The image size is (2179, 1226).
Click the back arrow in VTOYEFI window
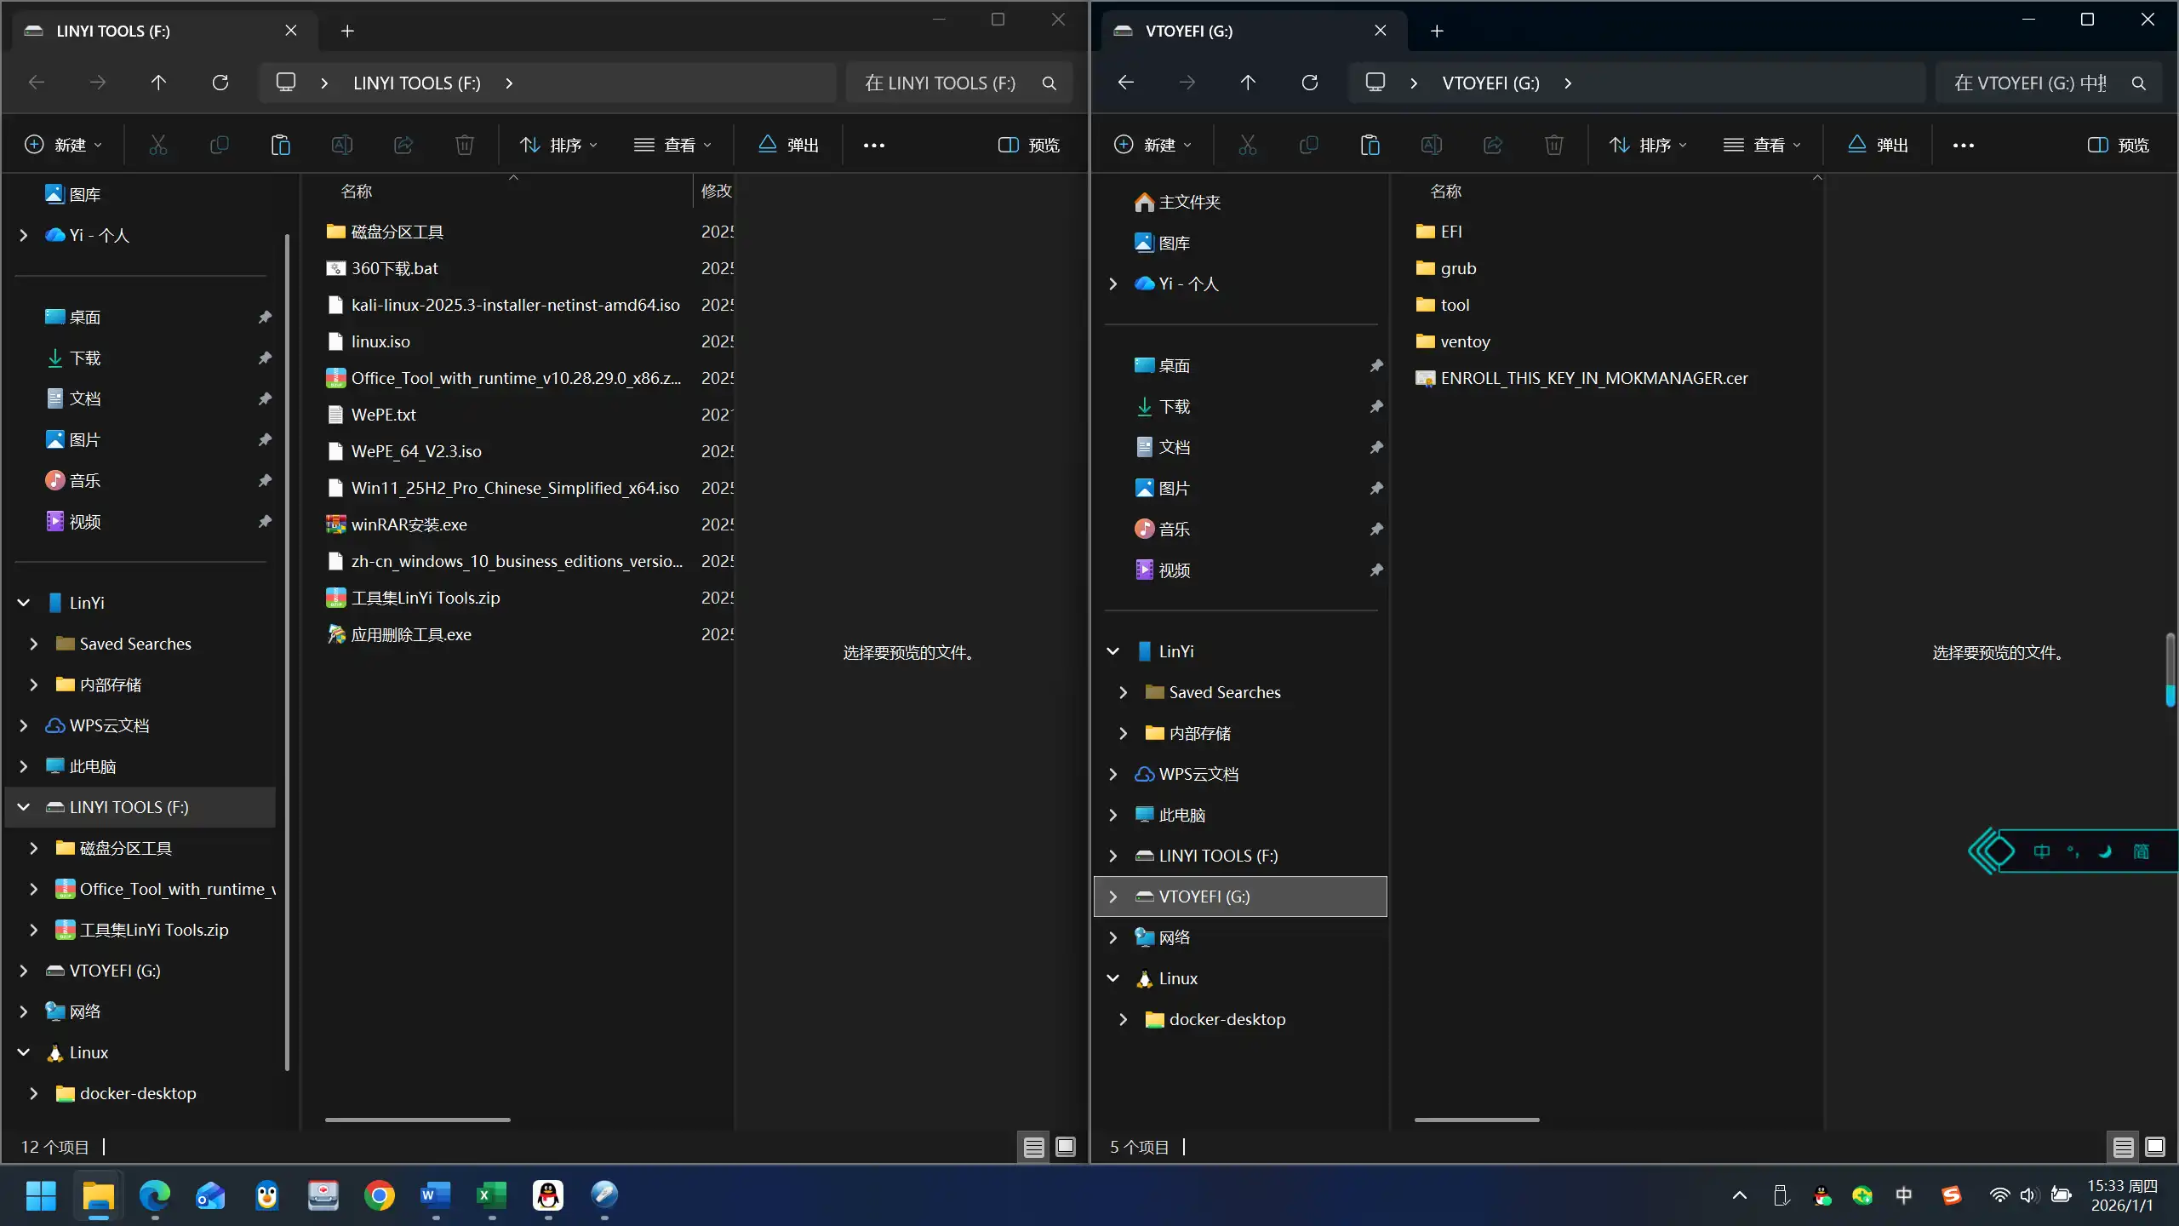pyautogui.click(x=1126, y=83)
